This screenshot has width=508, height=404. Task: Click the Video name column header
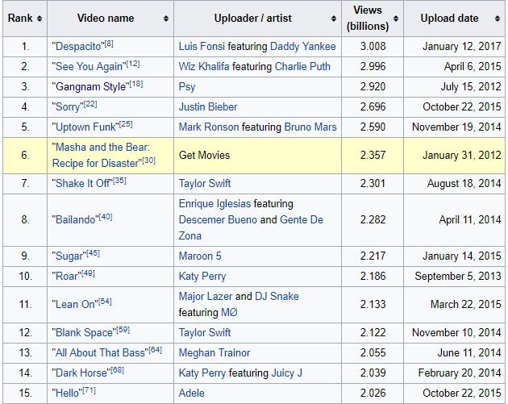pyautogui.click(x=110, y=19)
